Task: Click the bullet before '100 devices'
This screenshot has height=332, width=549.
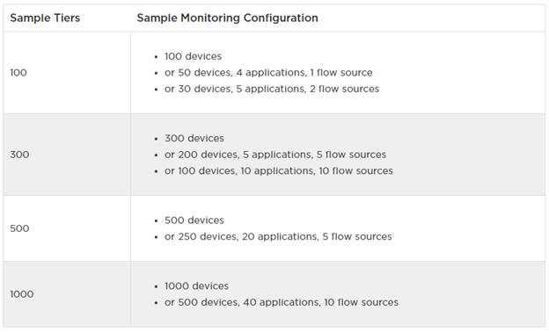Action: coord(156,57)
